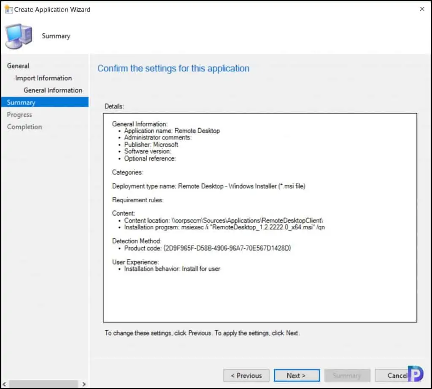Click the sidebar horizontal scrollbar thumb

[43, 384]
